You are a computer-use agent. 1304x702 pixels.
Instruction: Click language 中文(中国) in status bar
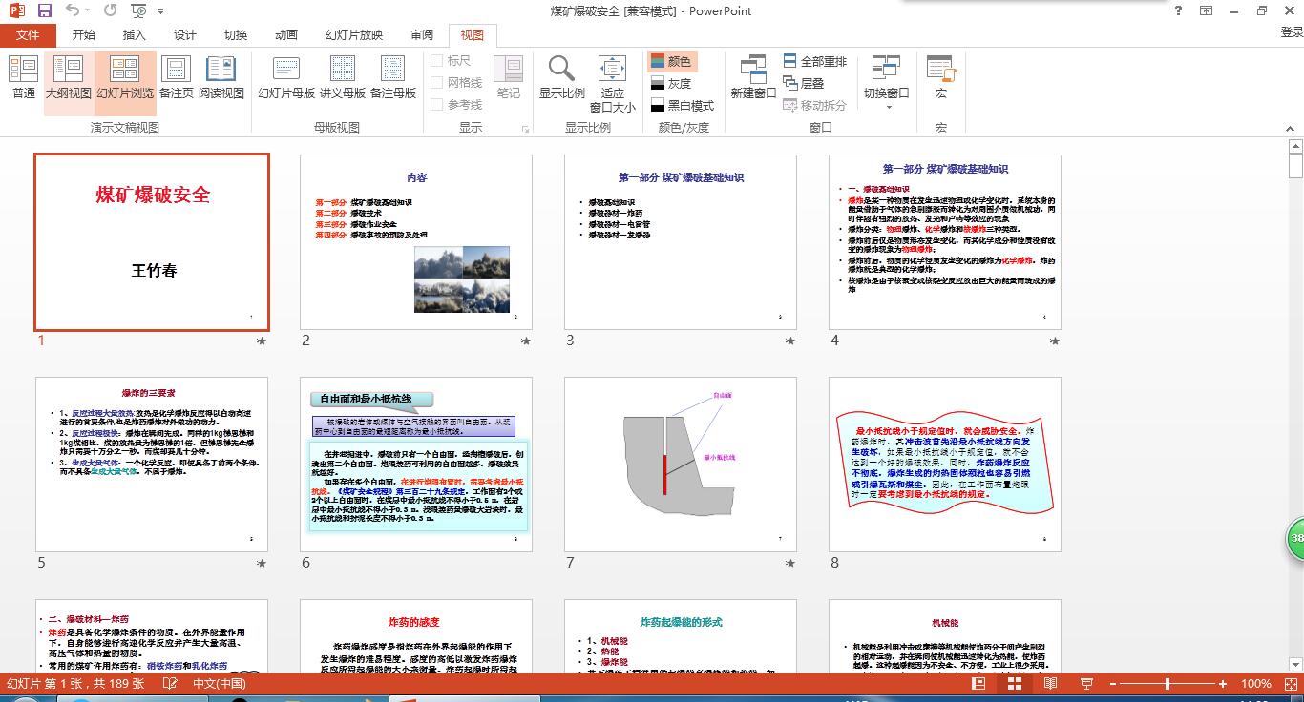220,684
